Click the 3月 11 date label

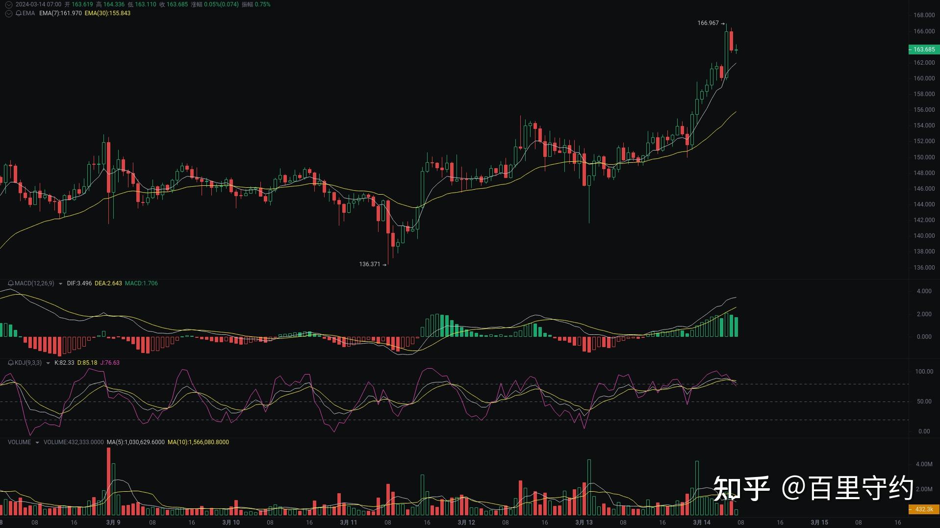click(x=349, y=523)
